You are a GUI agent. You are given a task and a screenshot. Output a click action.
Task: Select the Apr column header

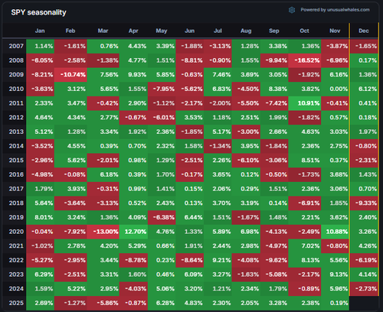click(133, 31)
